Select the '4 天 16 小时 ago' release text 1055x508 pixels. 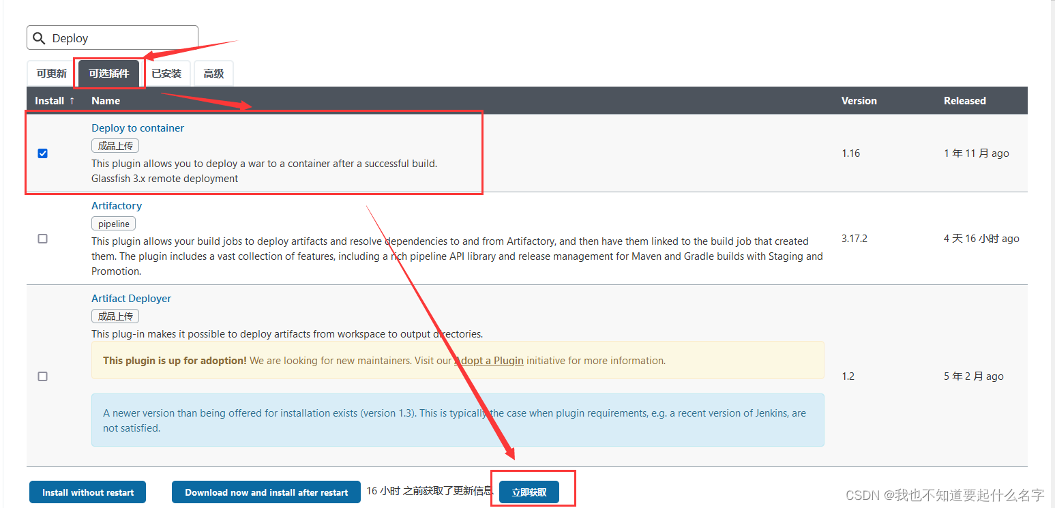pyautogui.click(x=981, y=239)
